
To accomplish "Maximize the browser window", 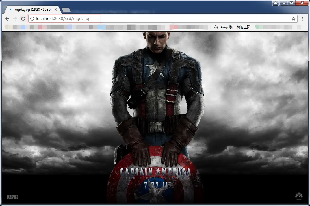I will pyautogui.click(x=292, y=3).
